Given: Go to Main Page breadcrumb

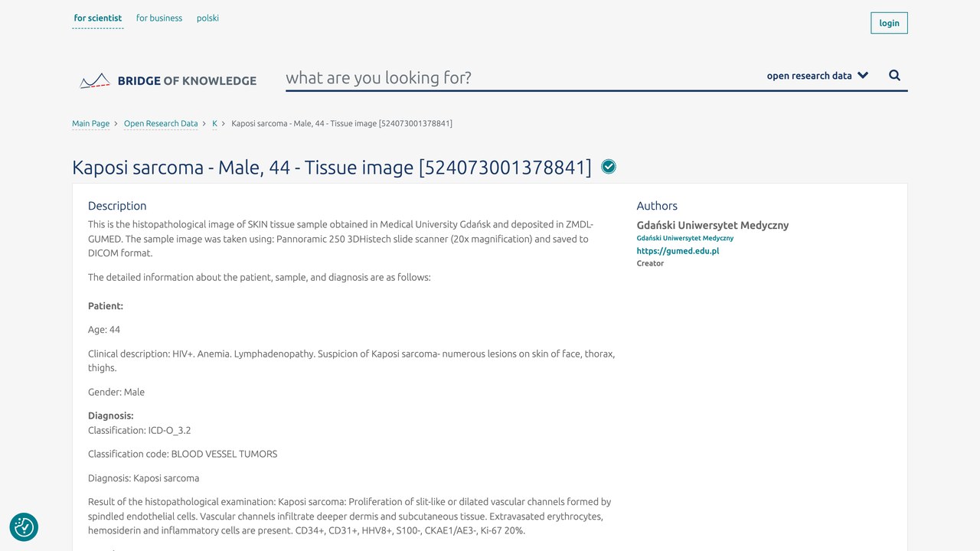Looking at the screenshot, I should [x=91, y=123].
